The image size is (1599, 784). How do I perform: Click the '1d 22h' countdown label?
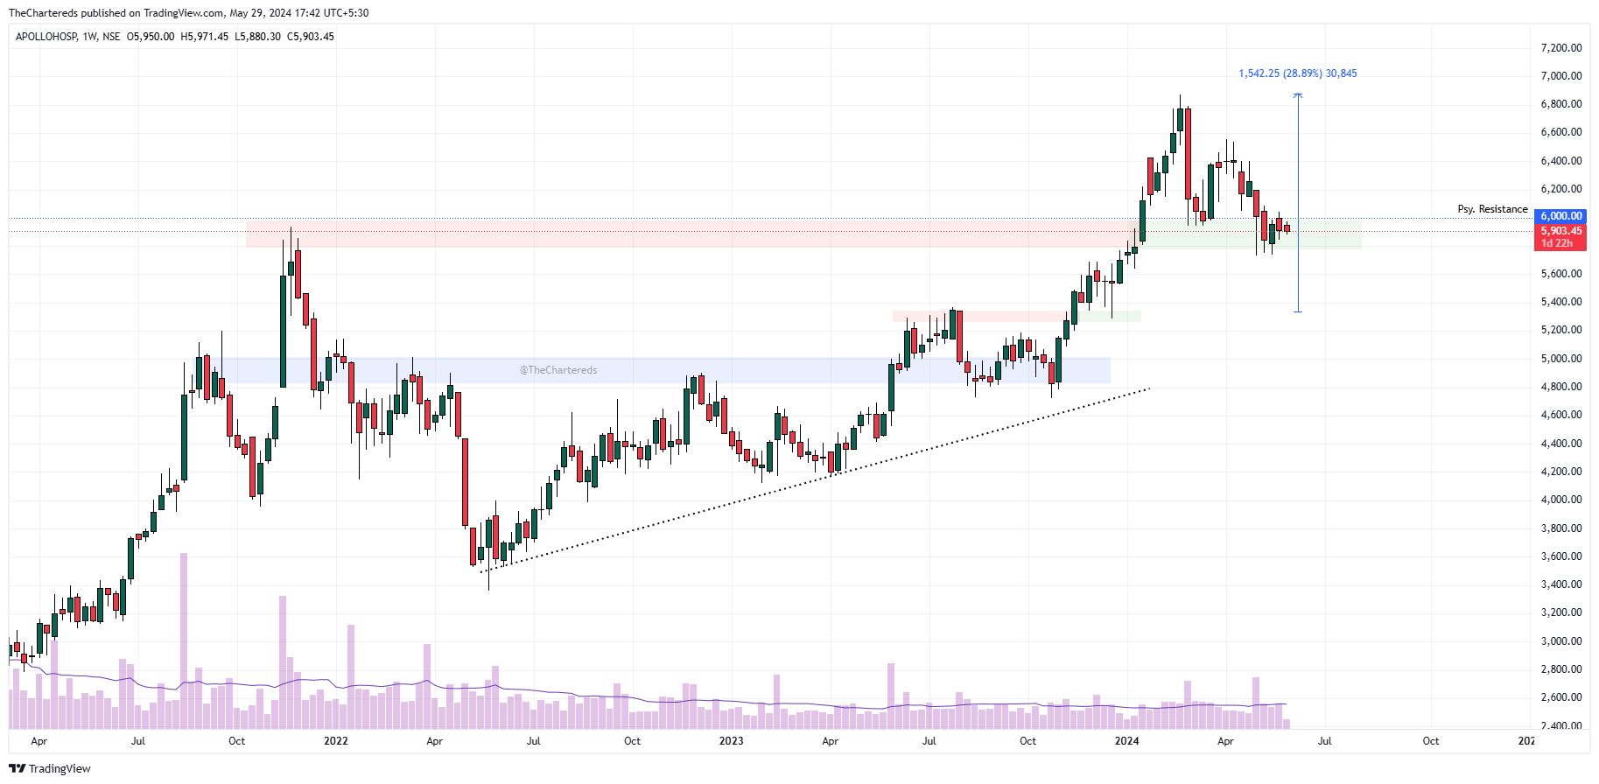click(x=1557, y=243)
